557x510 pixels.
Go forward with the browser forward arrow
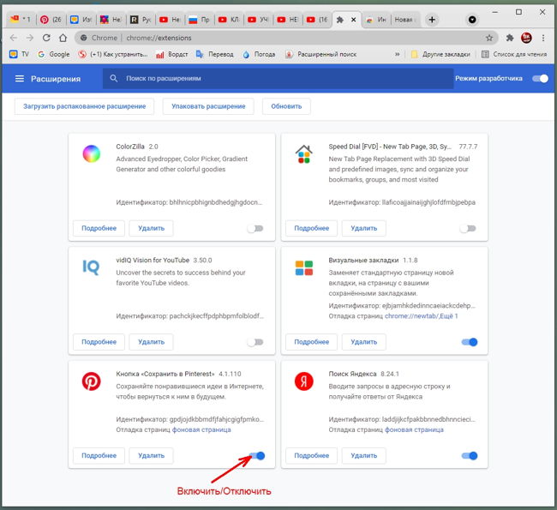(x=30, y=38)
